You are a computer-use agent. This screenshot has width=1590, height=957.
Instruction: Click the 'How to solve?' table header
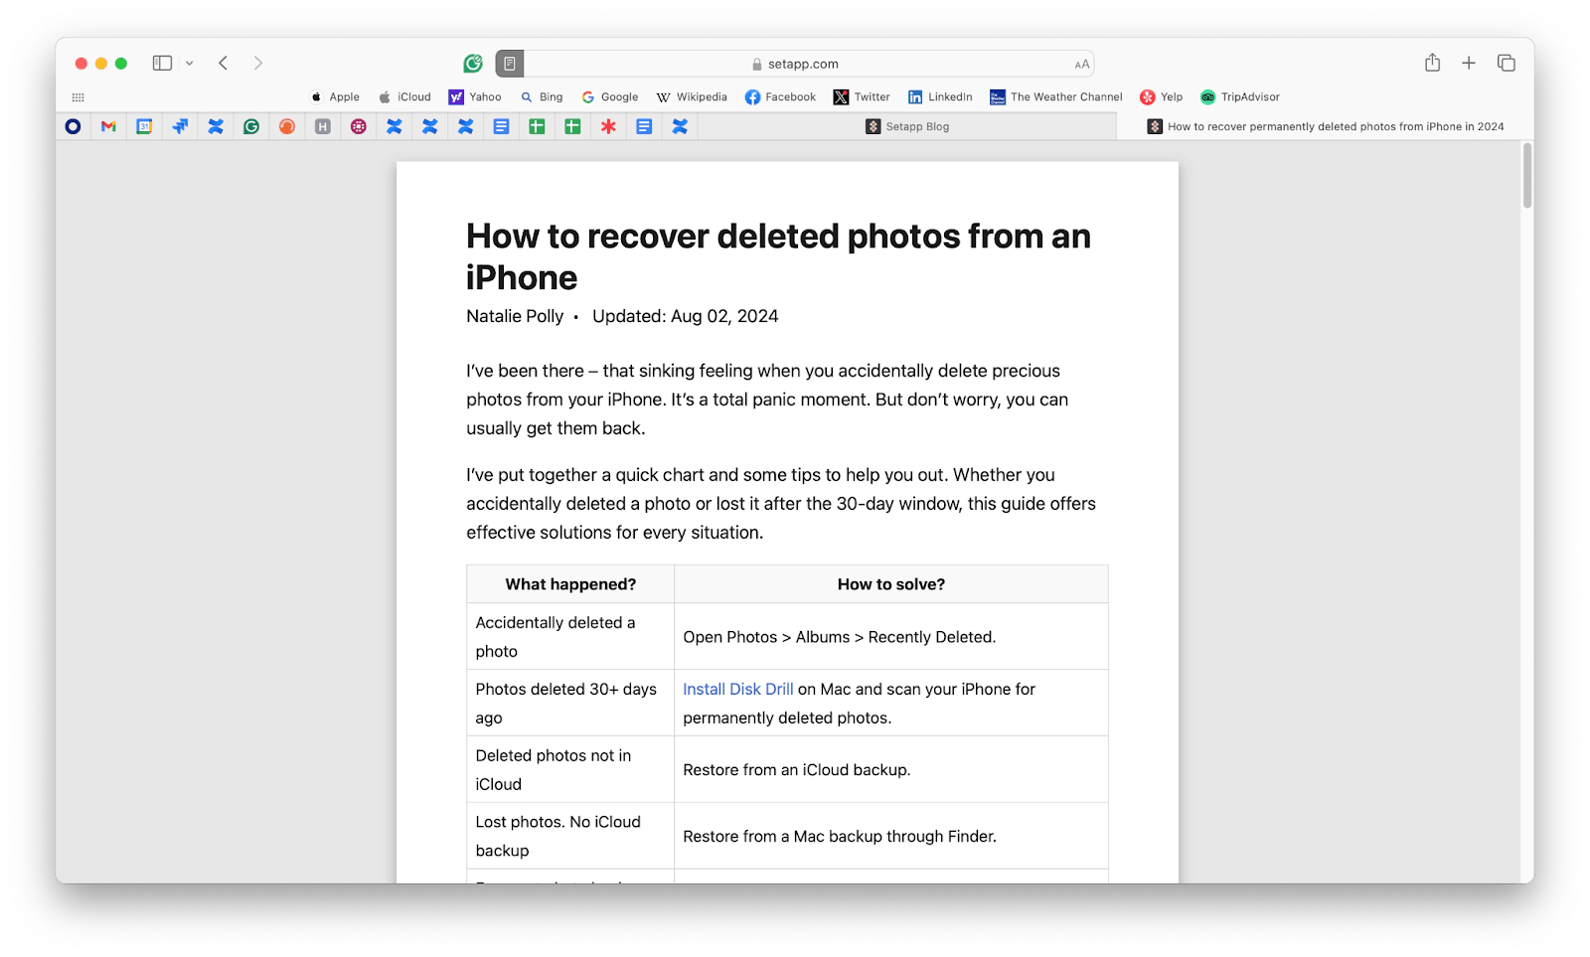tap(891, 584)
